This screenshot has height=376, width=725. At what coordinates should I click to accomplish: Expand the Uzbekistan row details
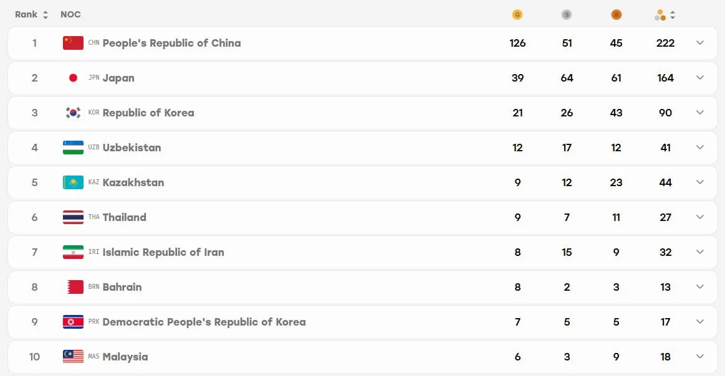(700, 148)
